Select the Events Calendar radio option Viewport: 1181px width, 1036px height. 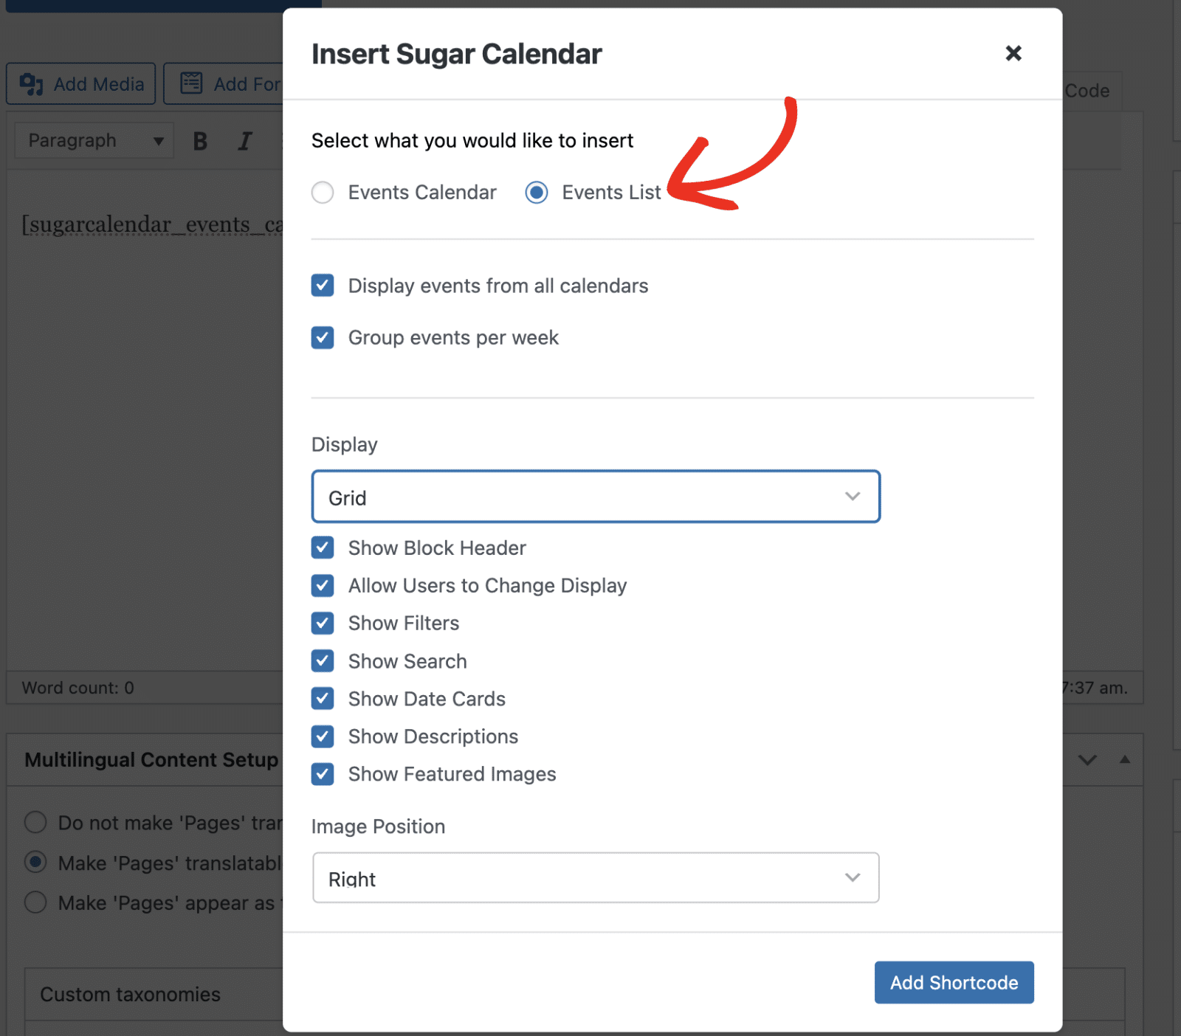323,193
